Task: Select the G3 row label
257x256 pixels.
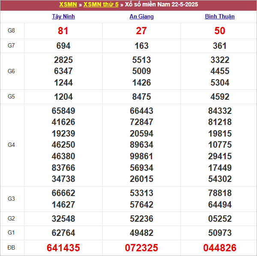Action: (11, 199)
